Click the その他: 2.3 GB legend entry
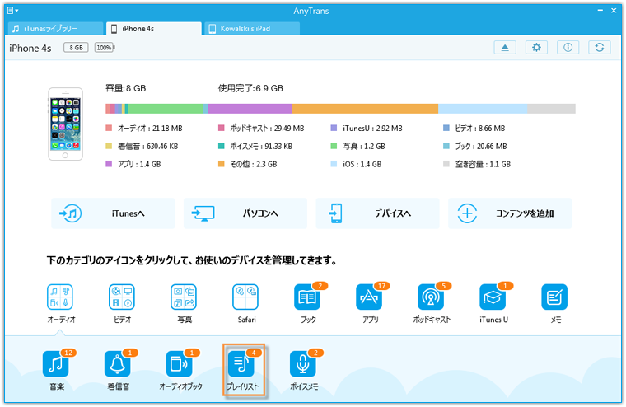The height and width of the screenshot is (407, 626). (248, 164)
